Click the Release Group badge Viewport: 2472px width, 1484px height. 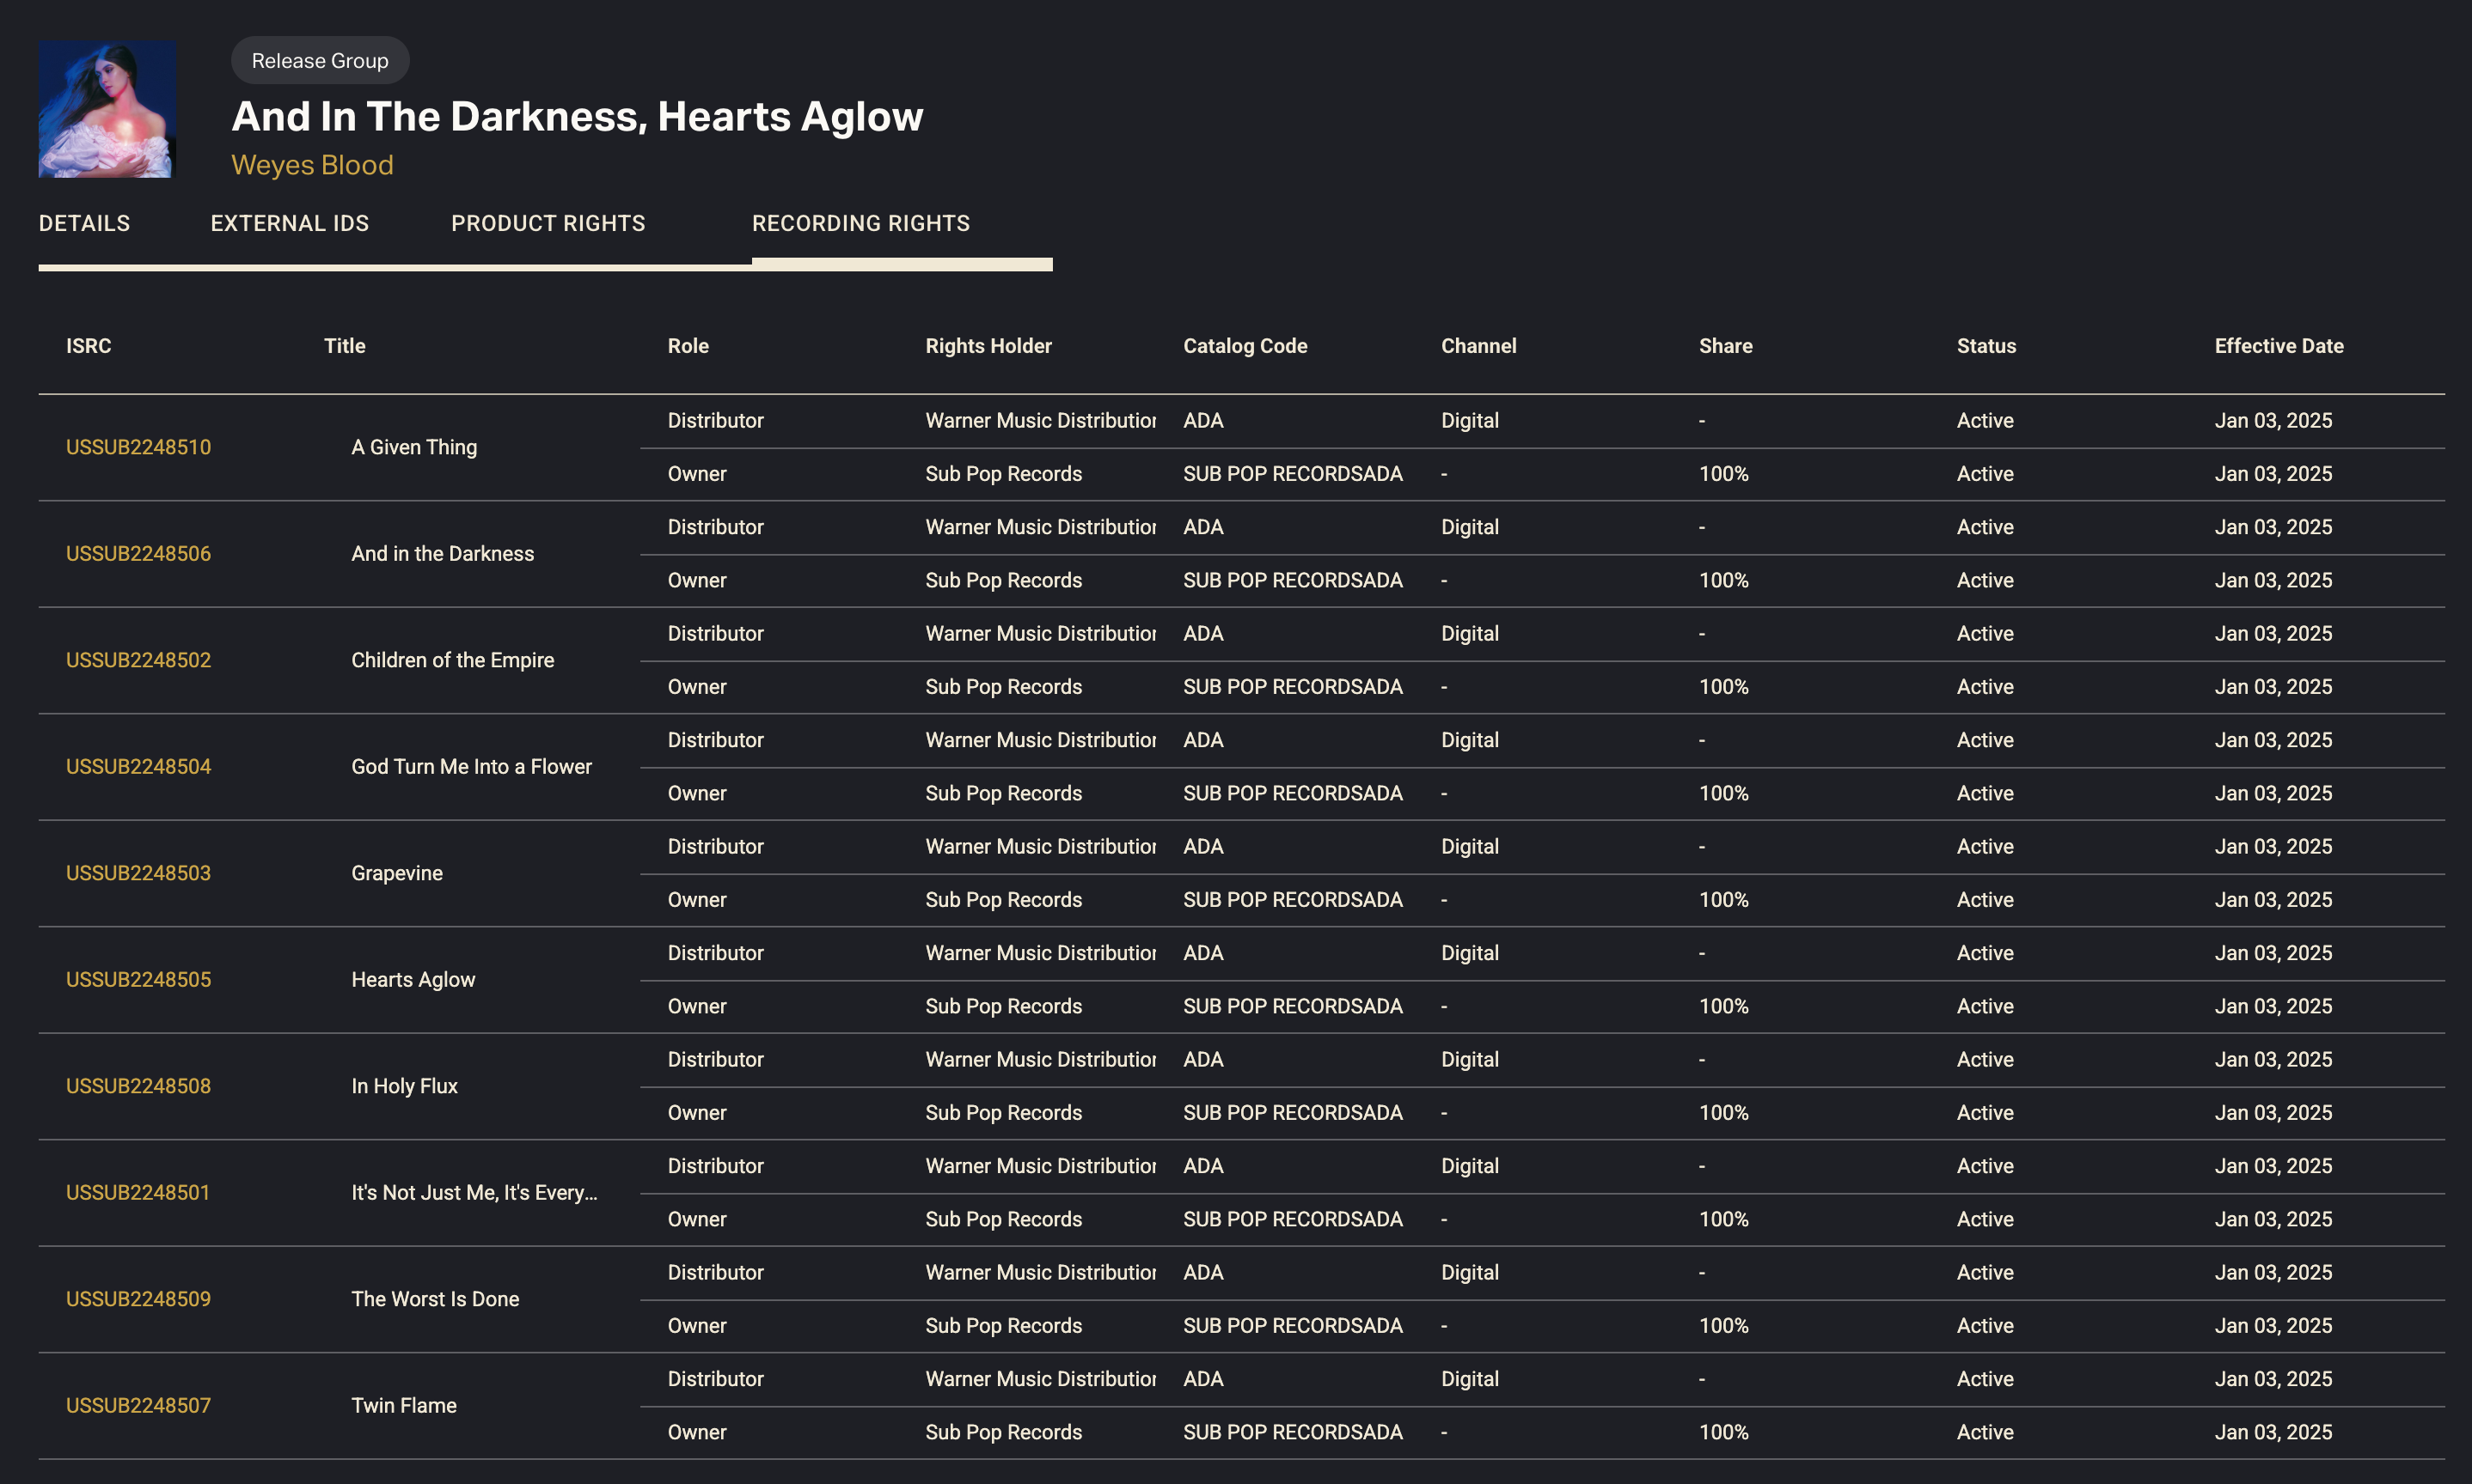click(321, 60)
